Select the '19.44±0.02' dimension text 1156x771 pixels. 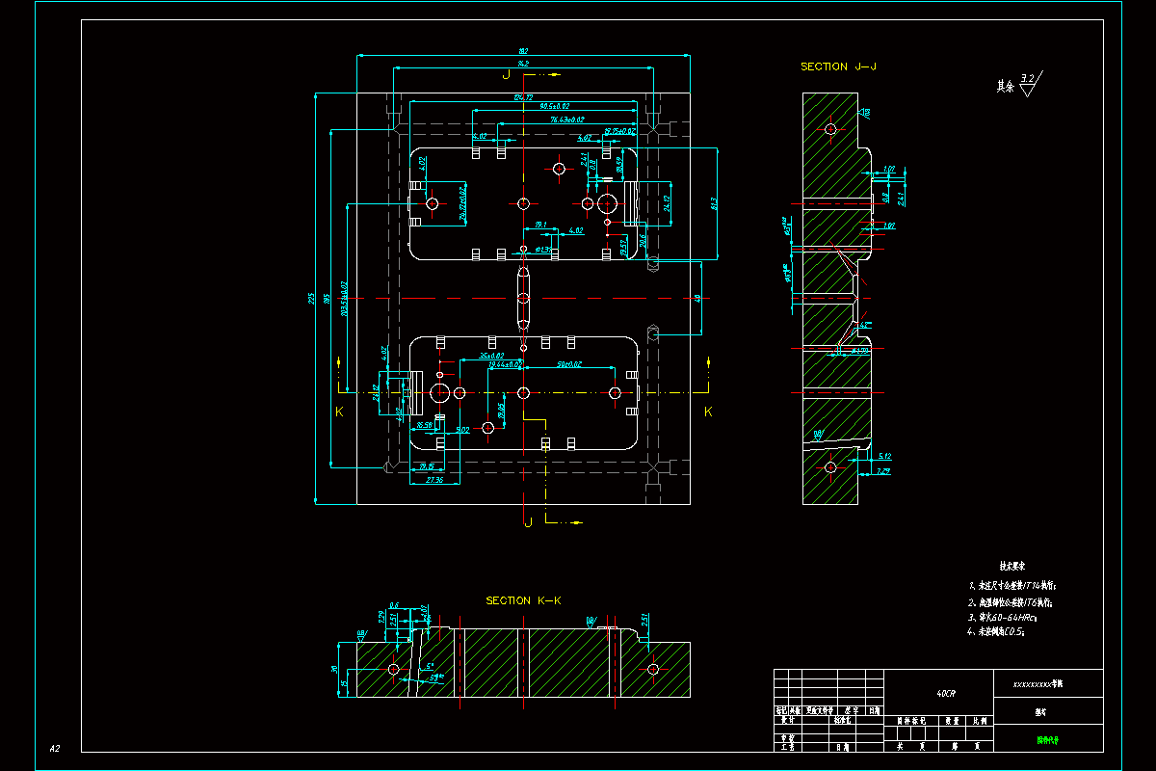pos(506,364)
